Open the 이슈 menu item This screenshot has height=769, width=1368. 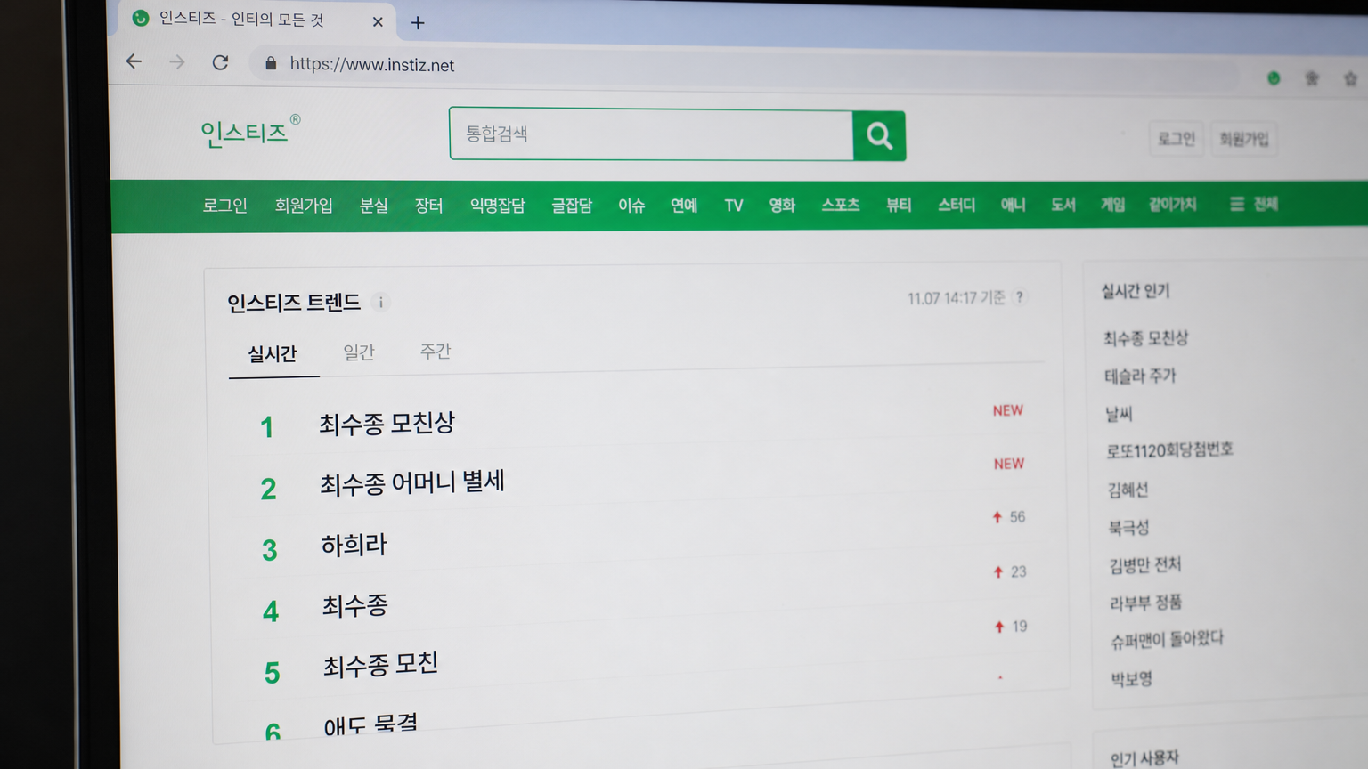tap(631, 206)
